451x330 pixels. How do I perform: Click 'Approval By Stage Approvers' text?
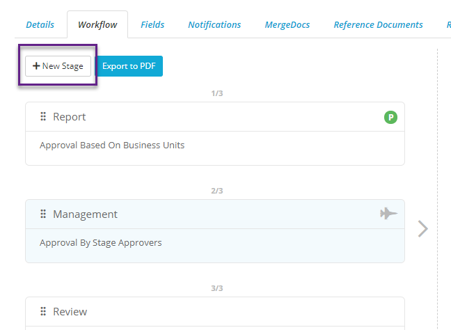(x=101, y=243)
